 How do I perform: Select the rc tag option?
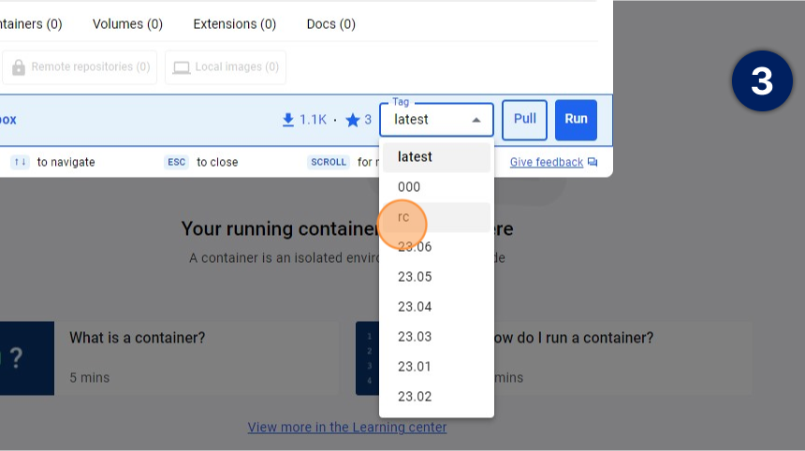(404, 217)
